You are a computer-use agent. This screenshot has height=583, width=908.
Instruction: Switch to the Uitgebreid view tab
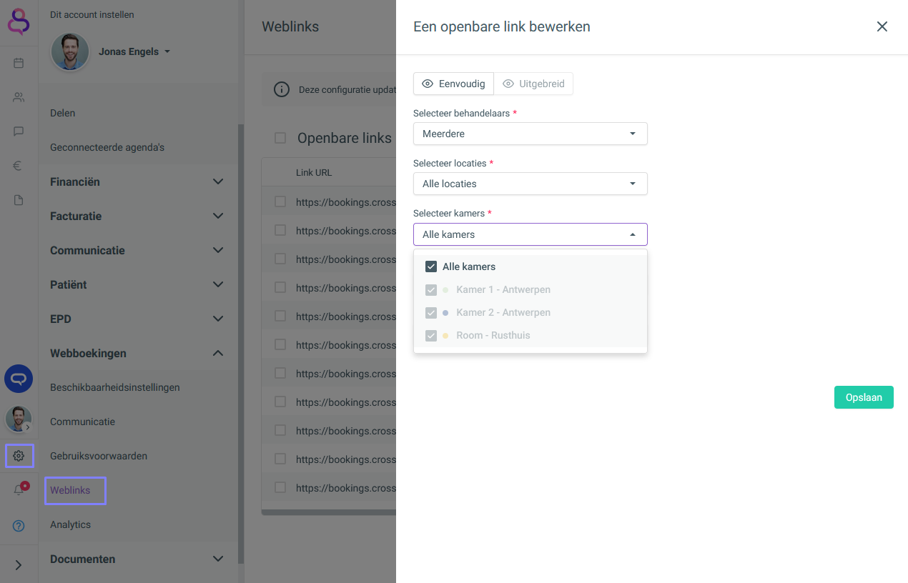533,84
